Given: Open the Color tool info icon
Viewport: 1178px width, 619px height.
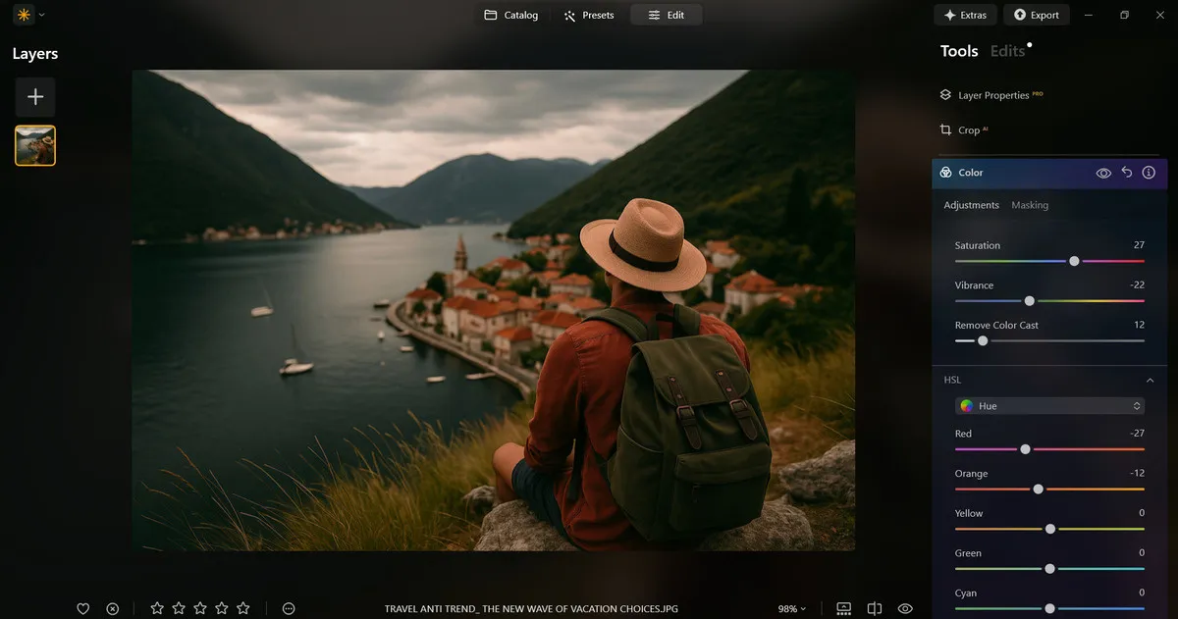Looking at the screenshot, I should coord(1149,173).
